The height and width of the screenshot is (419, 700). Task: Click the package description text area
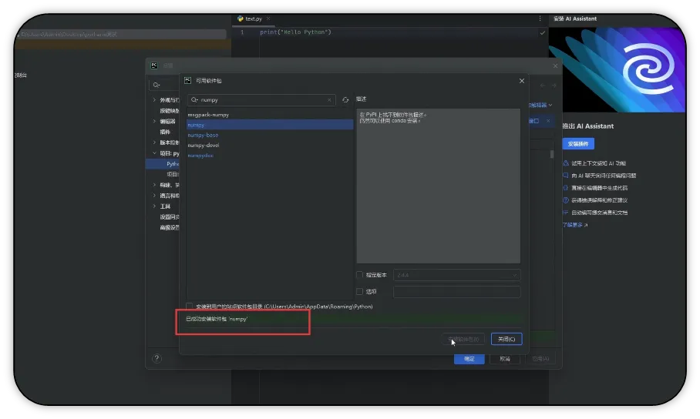439,186
